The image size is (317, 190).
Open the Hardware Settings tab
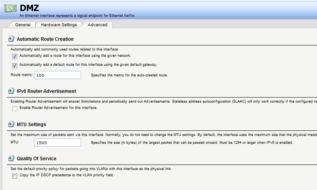(x=59, y=25)
